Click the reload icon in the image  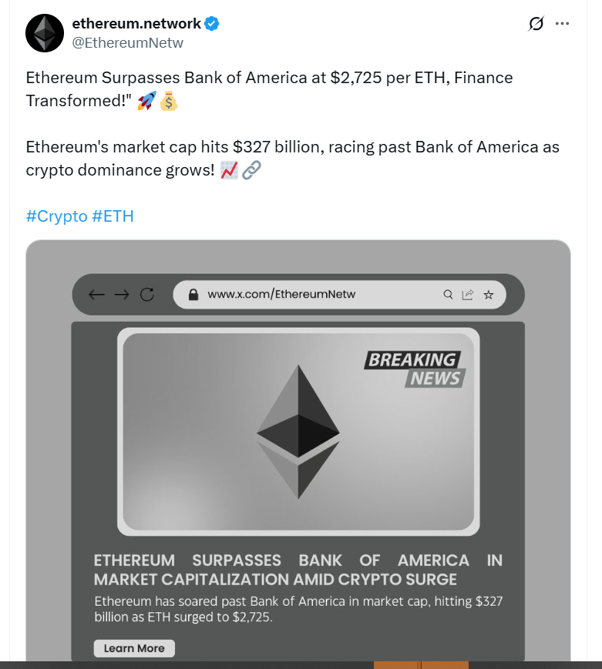click(x=146, y=294)
